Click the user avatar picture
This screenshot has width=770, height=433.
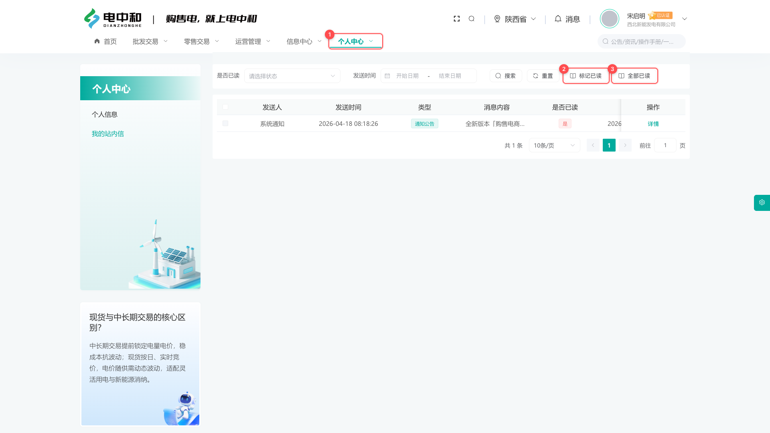click(610, 18)
